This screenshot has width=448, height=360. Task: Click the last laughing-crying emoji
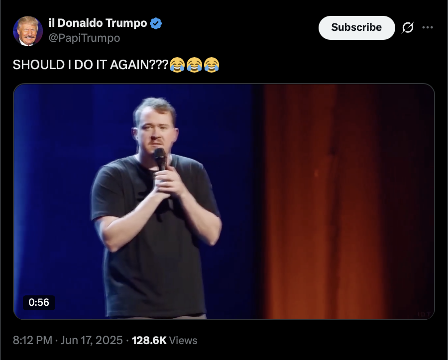tap(212, 65)
